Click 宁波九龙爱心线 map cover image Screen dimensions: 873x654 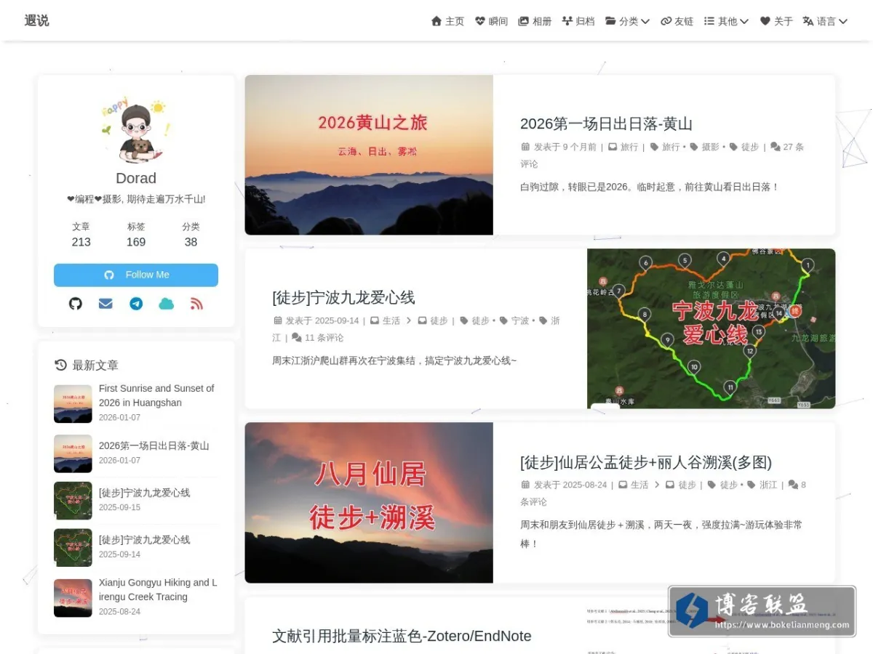(x=711, y=328)
